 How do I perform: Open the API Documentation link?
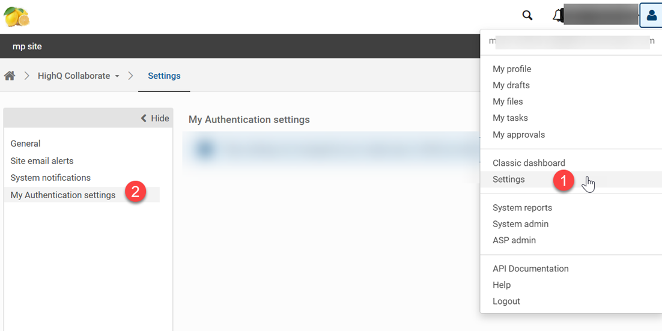(x=530, y=269)
